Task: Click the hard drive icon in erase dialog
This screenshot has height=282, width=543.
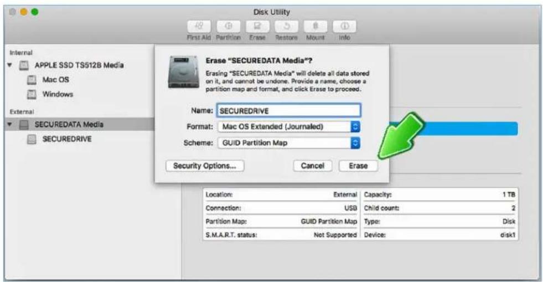Action: [x=184, y=72]
